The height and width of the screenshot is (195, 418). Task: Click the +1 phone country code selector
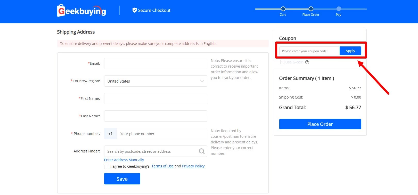pyautogui.click(x=110, y=134)
